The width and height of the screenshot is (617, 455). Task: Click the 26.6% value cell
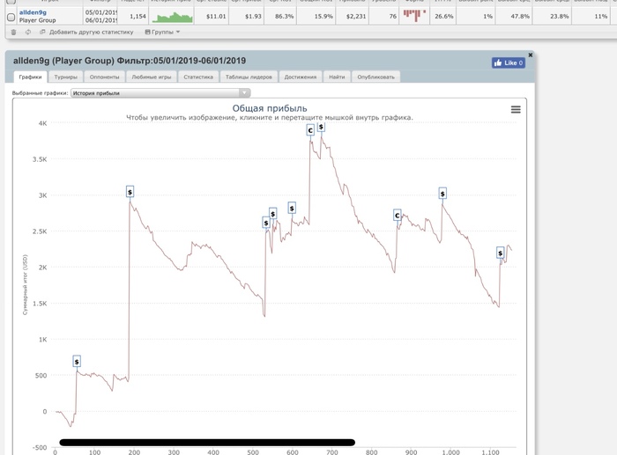point(444,17)
